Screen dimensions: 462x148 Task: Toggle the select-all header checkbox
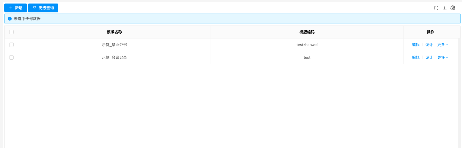11,32
